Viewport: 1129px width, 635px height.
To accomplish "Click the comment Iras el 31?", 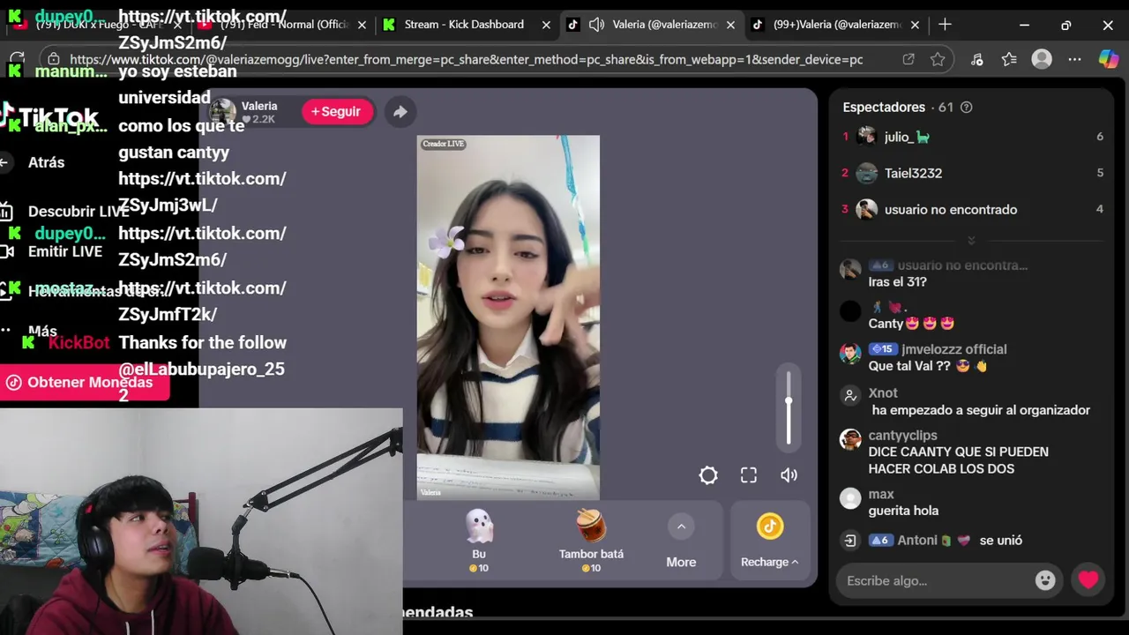I will click(898, 282).
